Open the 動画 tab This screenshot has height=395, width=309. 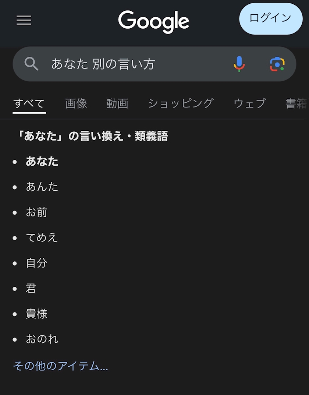[x=117, y=103]
